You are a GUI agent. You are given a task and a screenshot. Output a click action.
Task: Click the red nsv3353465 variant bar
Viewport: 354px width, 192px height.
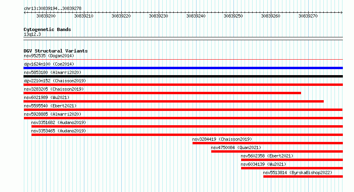[187, 135]
